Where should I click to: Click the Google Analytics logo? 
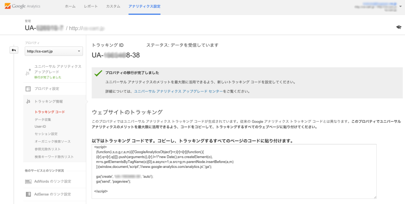coord(22,6)
